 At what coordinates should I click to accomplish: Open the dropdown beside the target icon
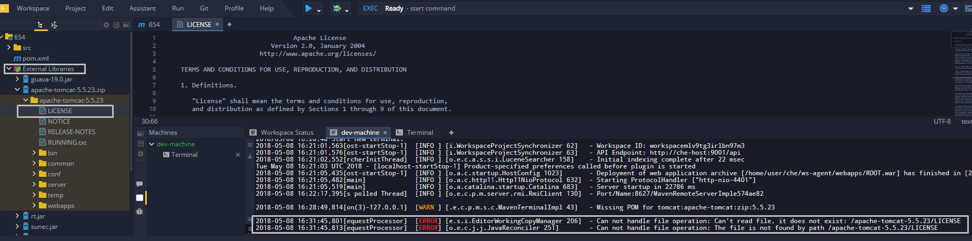tap(955, 8)
